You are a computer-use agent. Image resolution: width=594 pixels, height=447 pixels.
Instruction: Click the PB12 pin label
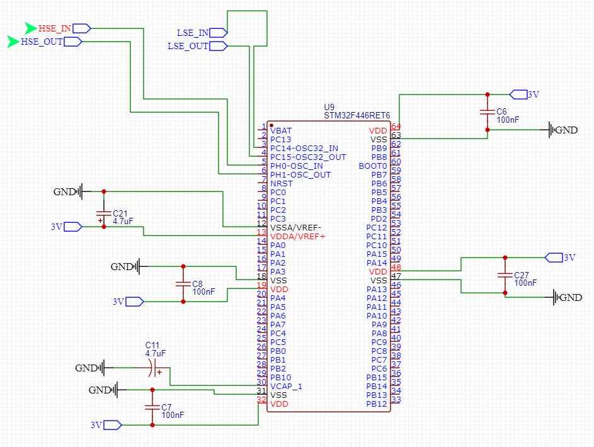pos(377,404)
